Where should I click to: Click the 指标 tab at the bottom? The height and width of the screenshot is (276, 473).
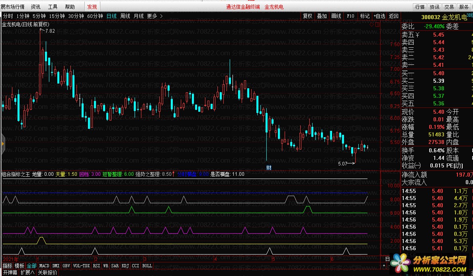[7, 266]
